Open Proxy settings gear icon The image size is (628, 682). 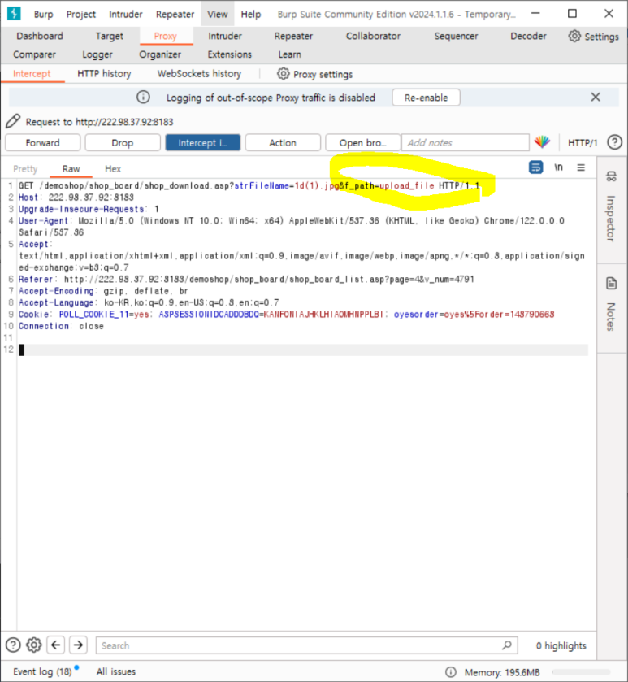pos(283,74)
